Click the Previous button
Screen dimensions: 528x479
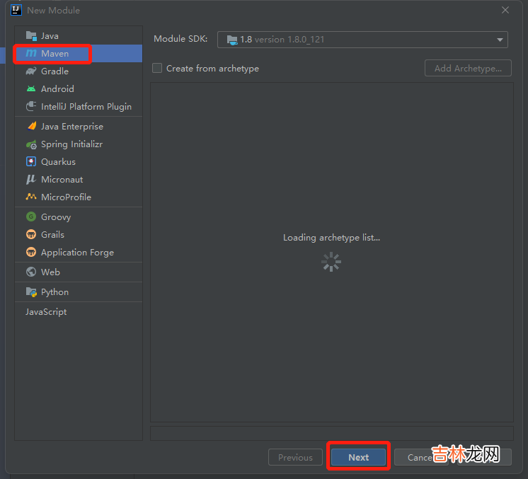pos(295,458)
